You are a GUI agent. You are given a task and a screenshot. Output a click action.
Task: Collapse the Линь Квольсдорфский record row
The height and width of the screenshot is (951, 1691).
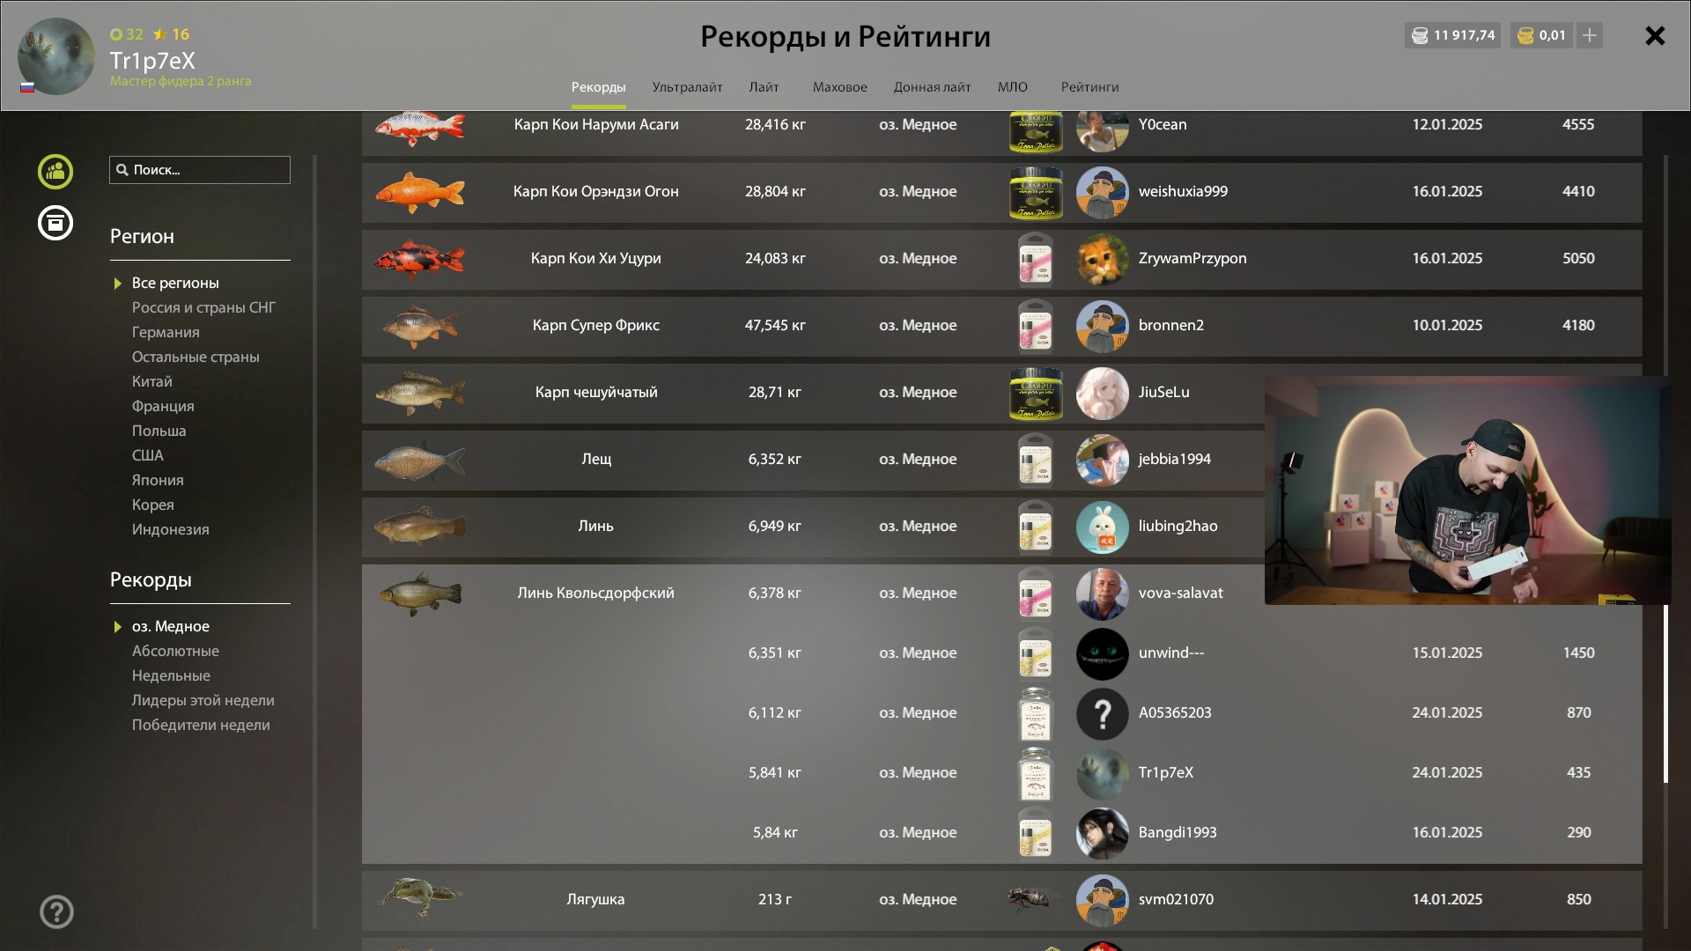pos(1001,593)
